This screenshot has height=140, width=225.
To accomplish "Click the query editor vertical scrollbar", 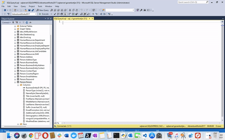I will pyautogui.click(x=222, y=71).
